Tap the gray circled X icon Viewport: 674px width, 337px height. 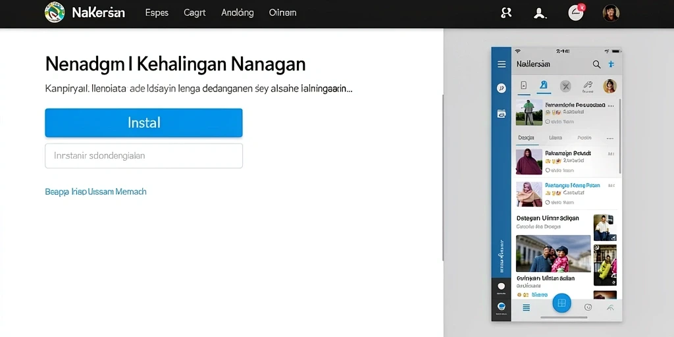[565, 86]
